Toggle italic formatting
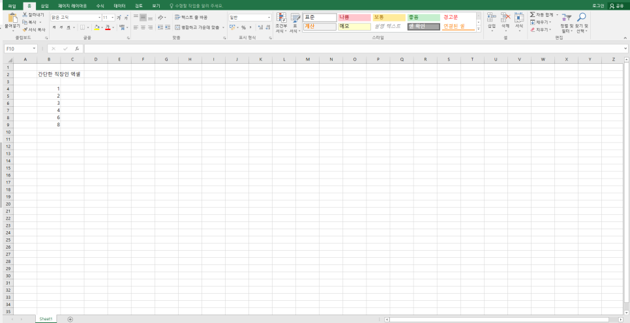Screen dimensions: 630x323 tap(61, 27)
